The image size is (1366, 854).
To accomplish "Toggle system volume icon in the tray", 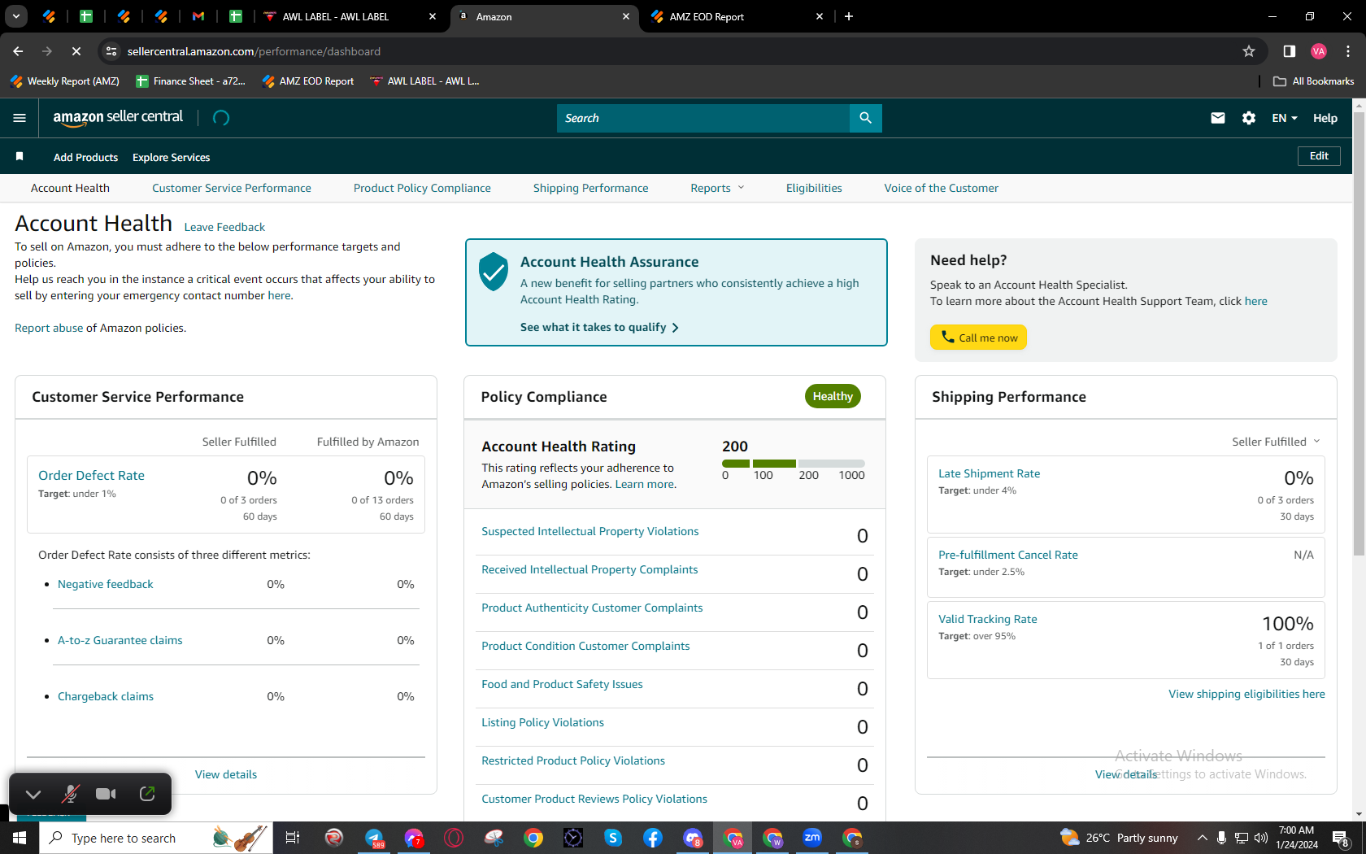I will (x=1261, y=838).
